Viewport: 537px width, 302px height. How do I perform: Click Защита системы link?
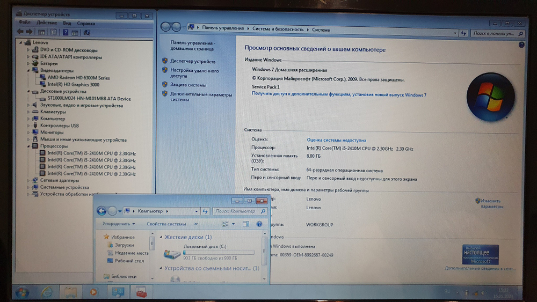tap(188, 85)
